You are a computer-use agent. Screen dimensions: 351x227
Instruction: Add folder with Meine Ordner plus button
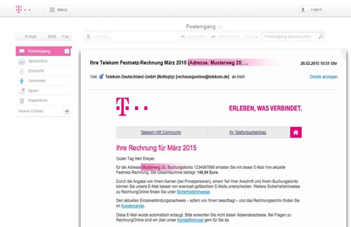pyautogui.click(x=67, y=111)
